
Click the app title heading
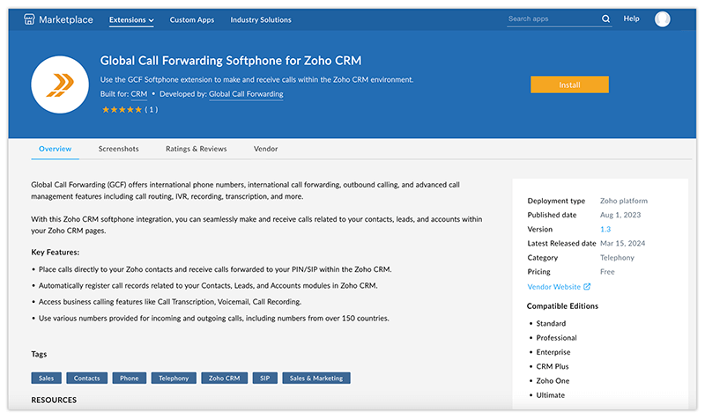(231, 61)
